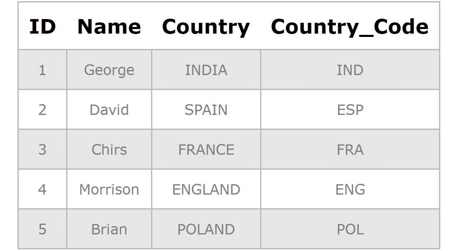Click the POL country code cell

point(350,229)
